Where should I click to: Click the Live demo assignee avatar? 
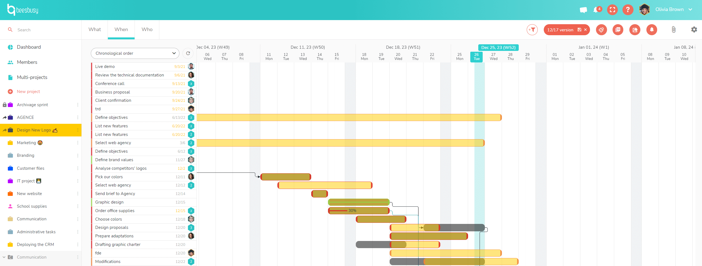tap(191, 67)
